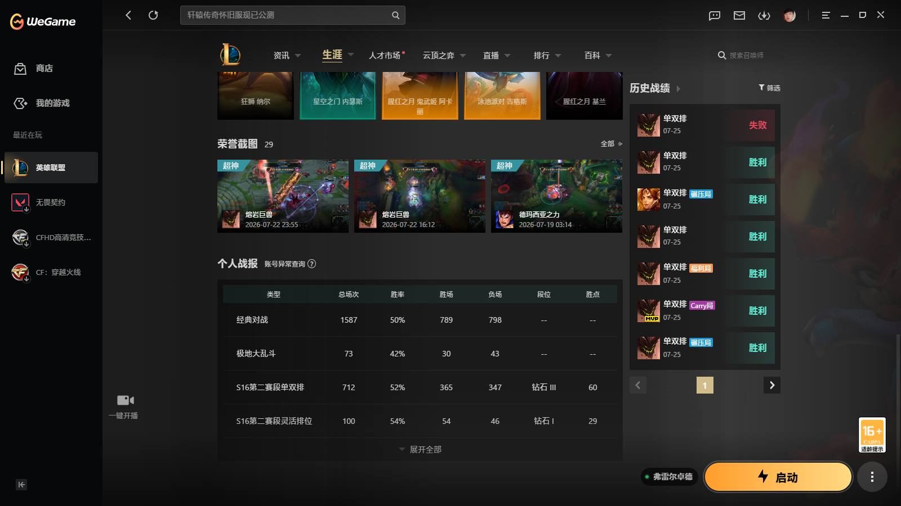Select the 狂狮 纳尔 skin card
Image resolution: width=901 pixels, height=506 pixels.
(256, 96)
